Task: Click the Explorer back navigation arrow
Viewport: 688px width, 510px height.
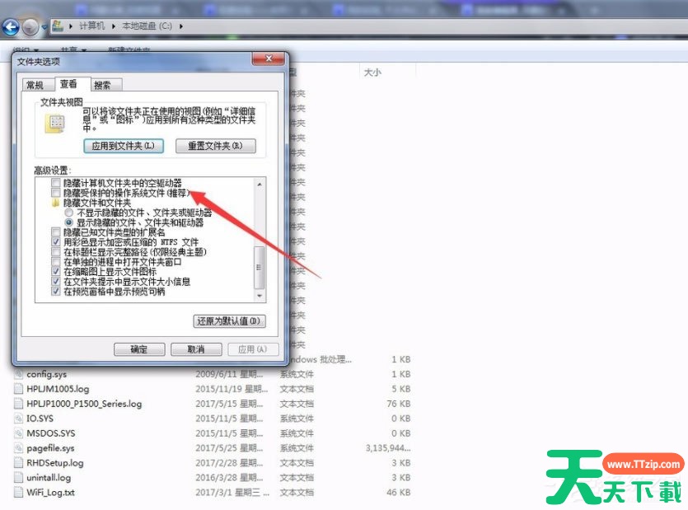Action: (11, 27)
